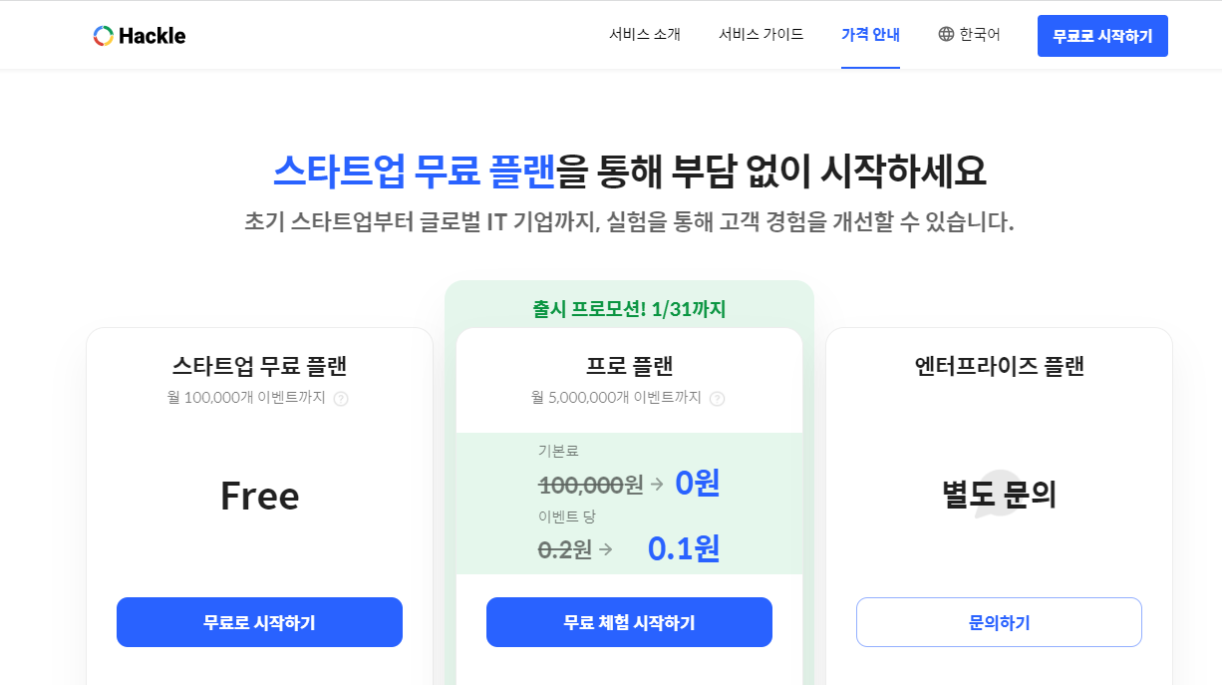Open the 서비스 가이드 menu item

point(762,33)
